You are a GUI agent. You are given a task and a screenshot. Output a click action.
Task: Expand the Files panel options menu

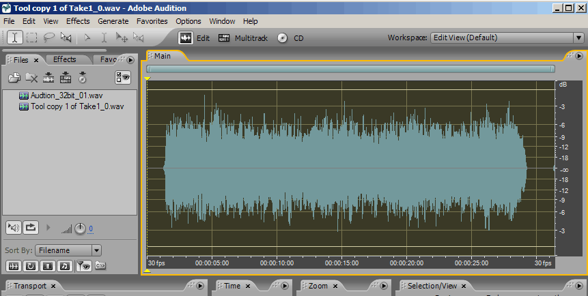pyautogui.click(x=130, y=60)
